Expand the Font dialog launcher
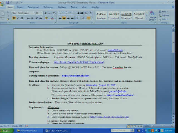The height and width of the screenshot is (133, 178). (55, 23)
